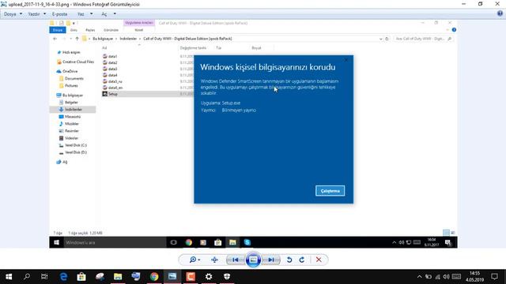The image size is (506, 284).
Task: Go to the previous picture
Action: (236, 260)
